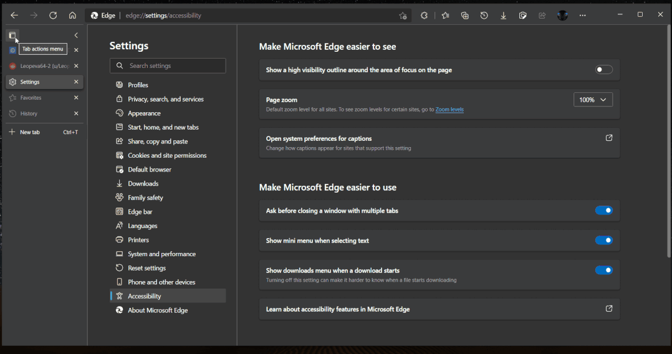Open the Collections toolbar icon
The height and width of the screenshot is (354, 672).
coord(464,16)
